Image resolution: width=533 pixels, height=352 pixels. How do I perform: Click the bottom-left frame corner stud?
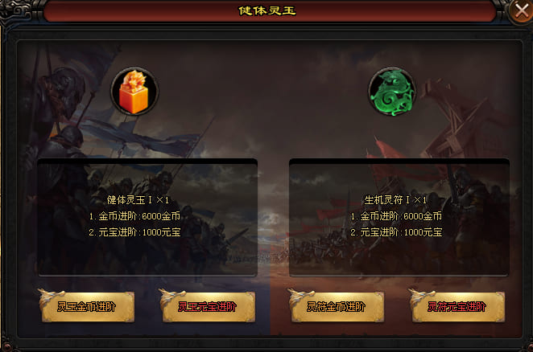click(x=6, y=347)
